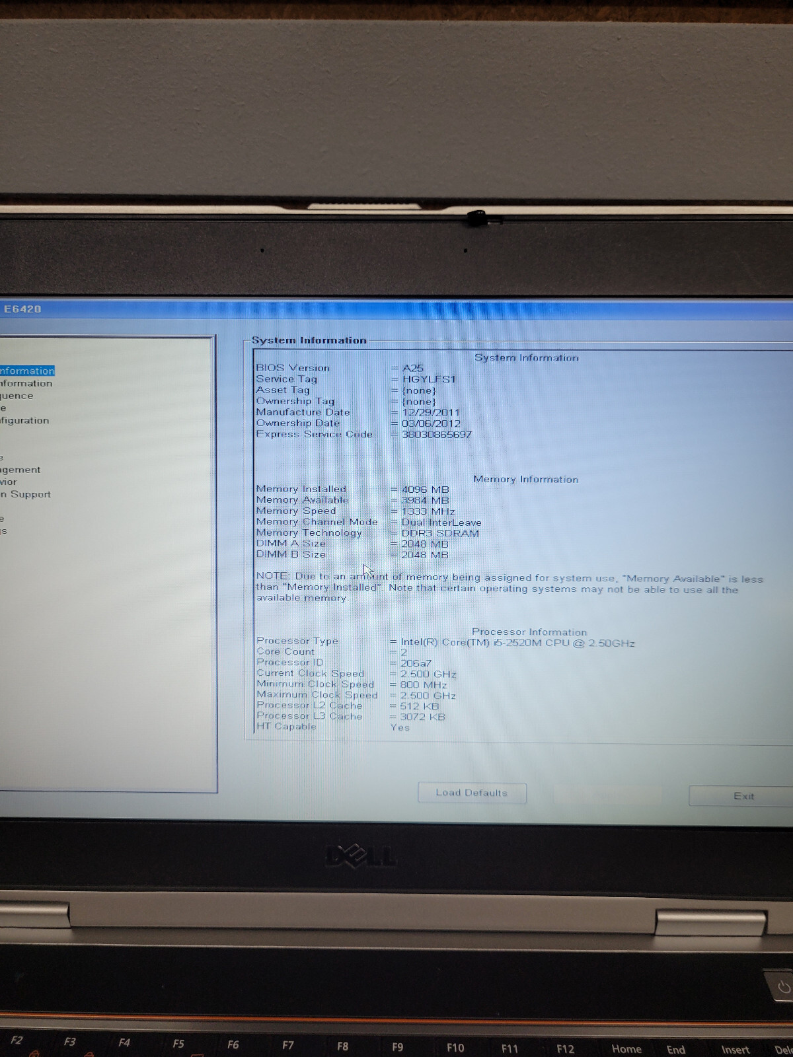Click the manufacture date value 12/29/2011
The width and height of the screenshot is (793, 1057).
coord(431,412)
